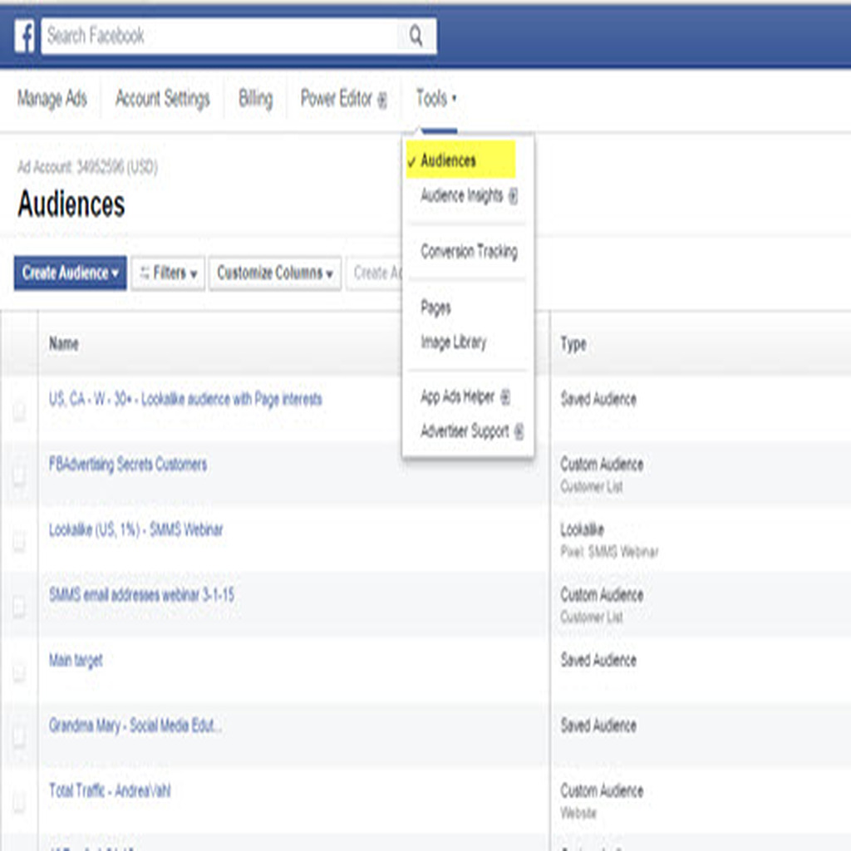Expand the Create Audience dropdown
Viewport: 851px width, 851px height.
tap(70, 273)
